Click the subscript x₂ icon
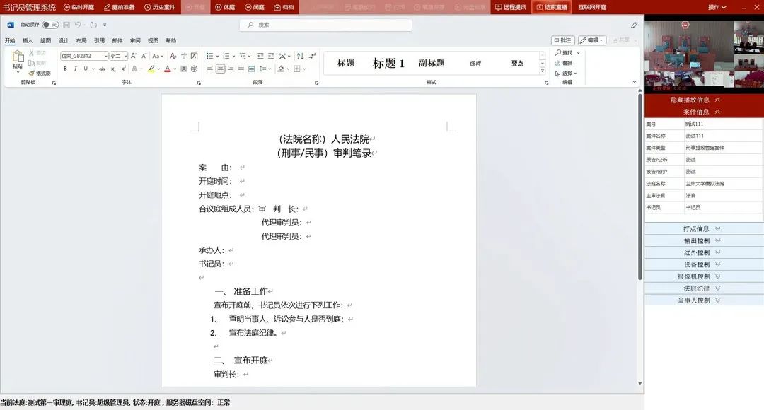This screenshot has height=410, width=764. [x=113, y=69]
